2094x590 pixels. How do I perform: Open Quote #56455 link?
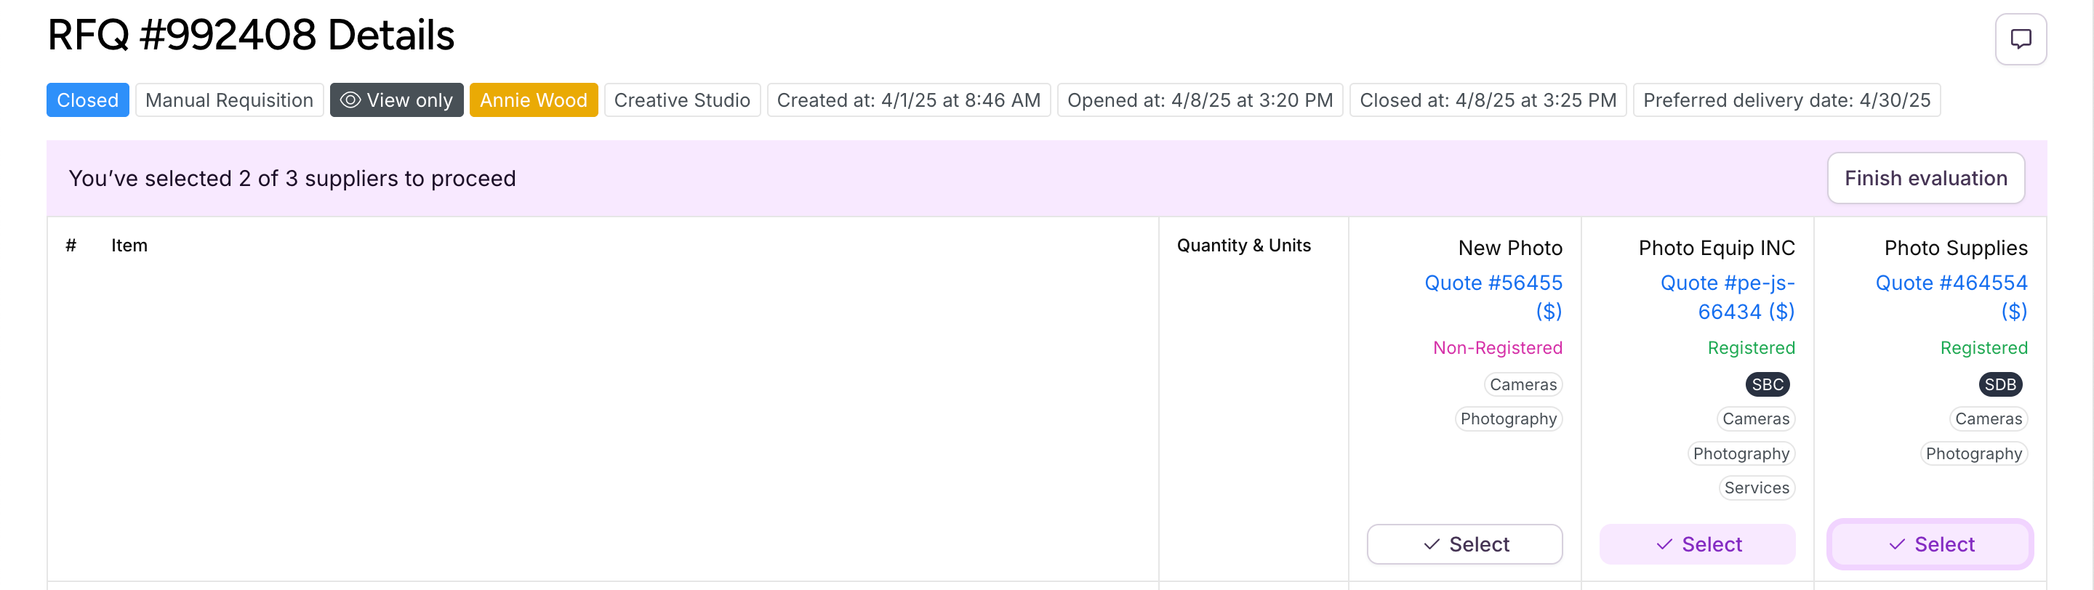coord(1493,296)
